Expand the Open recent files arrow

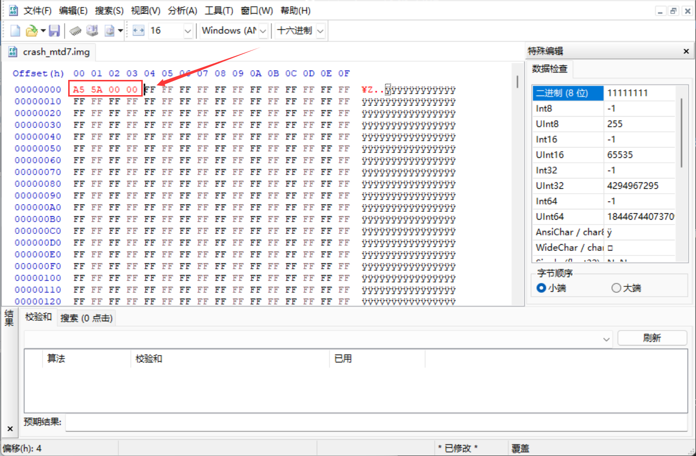pyautogui.click(x=43, y=31)
